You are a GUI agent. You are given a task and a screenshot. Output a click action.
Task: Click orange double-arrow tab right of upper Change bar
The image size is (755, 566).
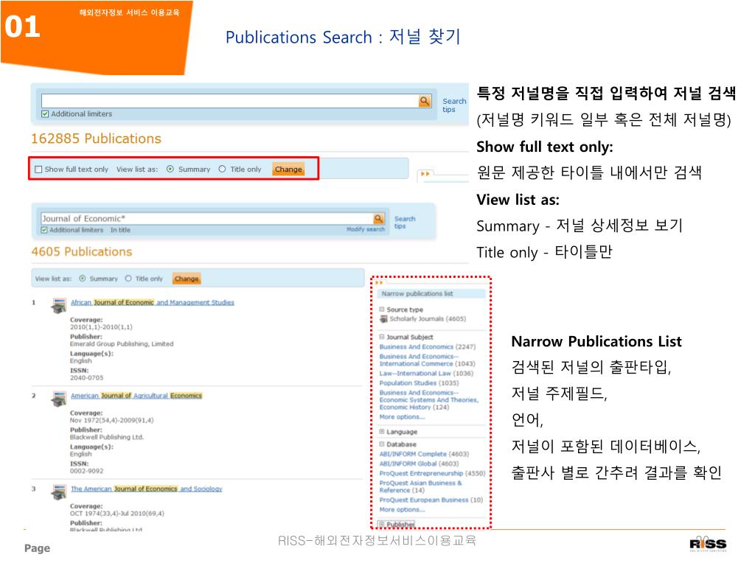click(x=425, y=174)
